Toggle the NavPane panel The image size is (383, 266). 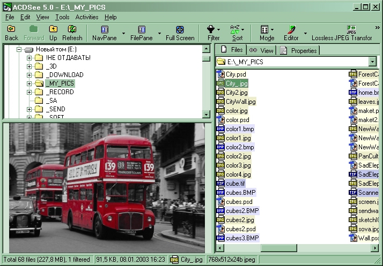(x=104, y=29)
